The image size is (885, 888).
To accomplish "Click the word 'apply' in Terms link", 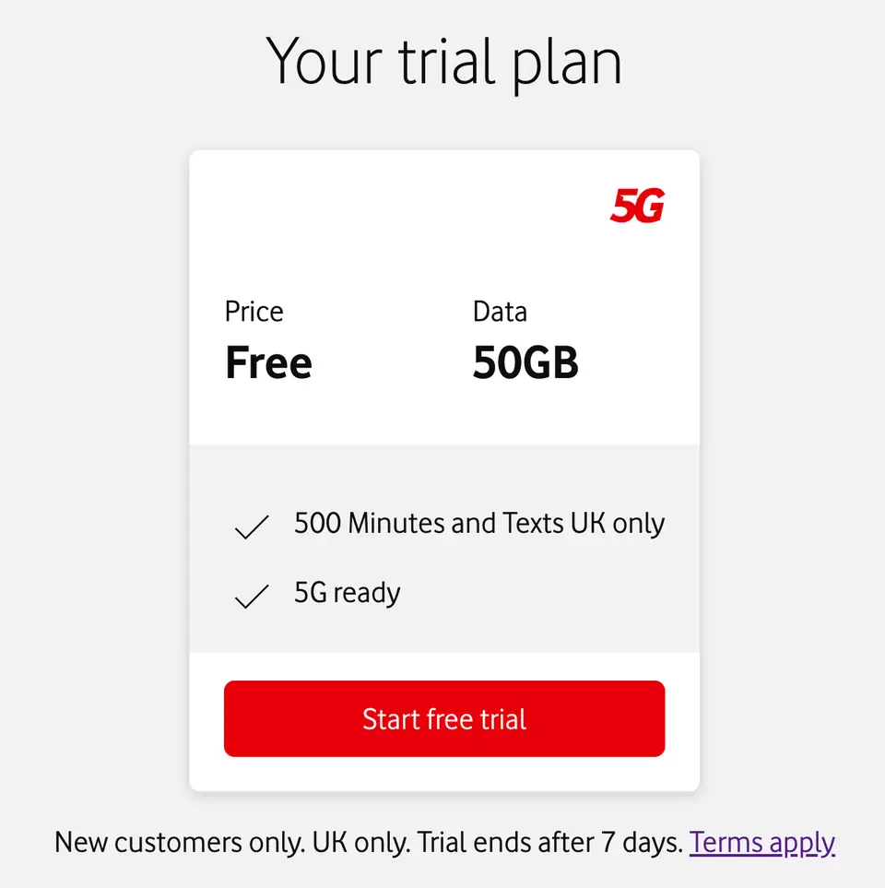I will (x=802, y=843).
